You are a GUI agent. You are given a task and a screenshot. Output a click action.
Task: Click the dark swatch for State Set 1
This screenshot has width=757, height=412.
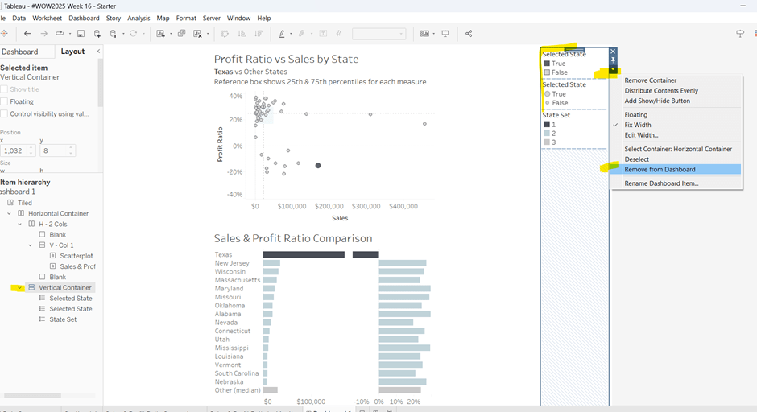pos(547,125)
